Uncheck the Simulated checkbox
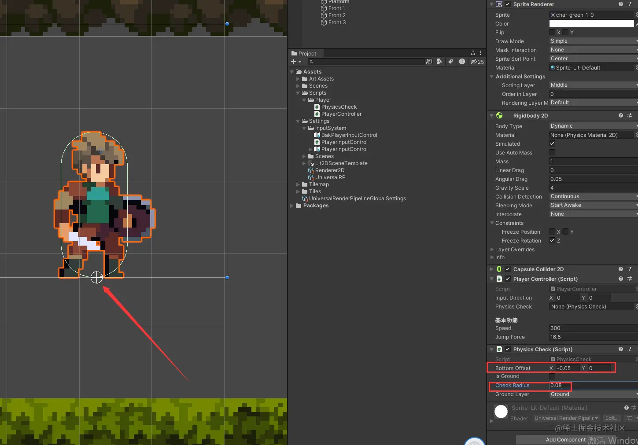The image size is (638, 445). (552, 144)
